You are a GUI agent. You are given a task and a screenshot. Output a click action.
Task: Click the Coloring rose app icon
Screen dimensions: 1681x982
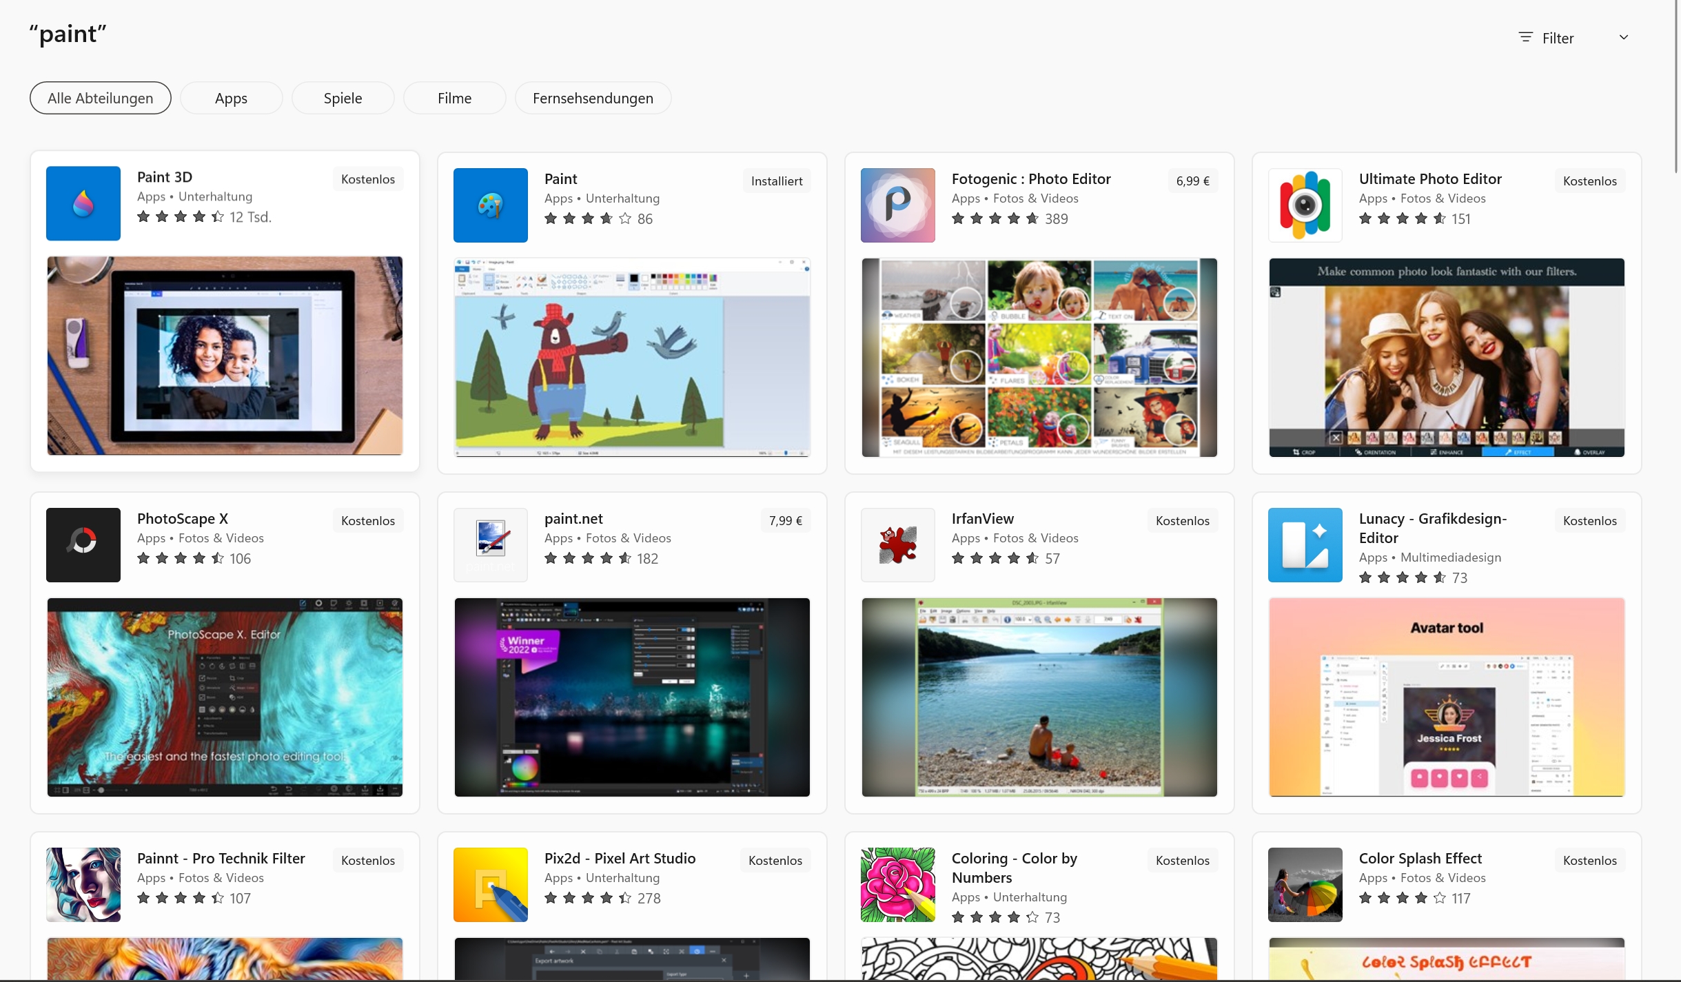(897, 884)
